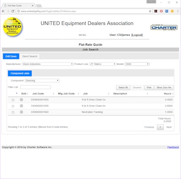Open the Product Line dropdown
This screenshot has width=181, height=179.
(103, 64)
